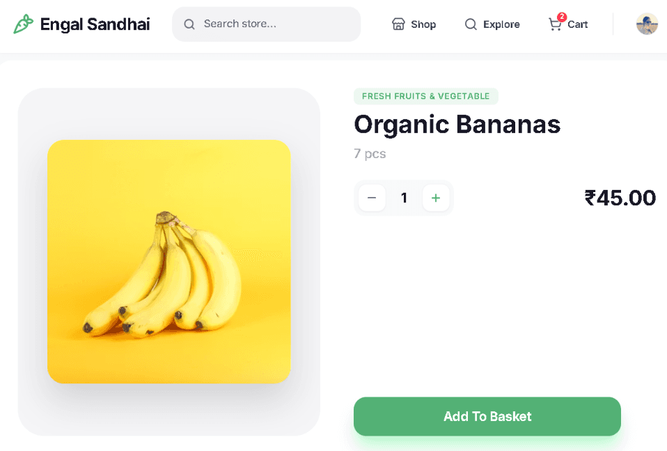Screen dimensions: 667x451
Task: Click the red cart badge showing 2
Action: pyautogui.click(x=561, y=17)
